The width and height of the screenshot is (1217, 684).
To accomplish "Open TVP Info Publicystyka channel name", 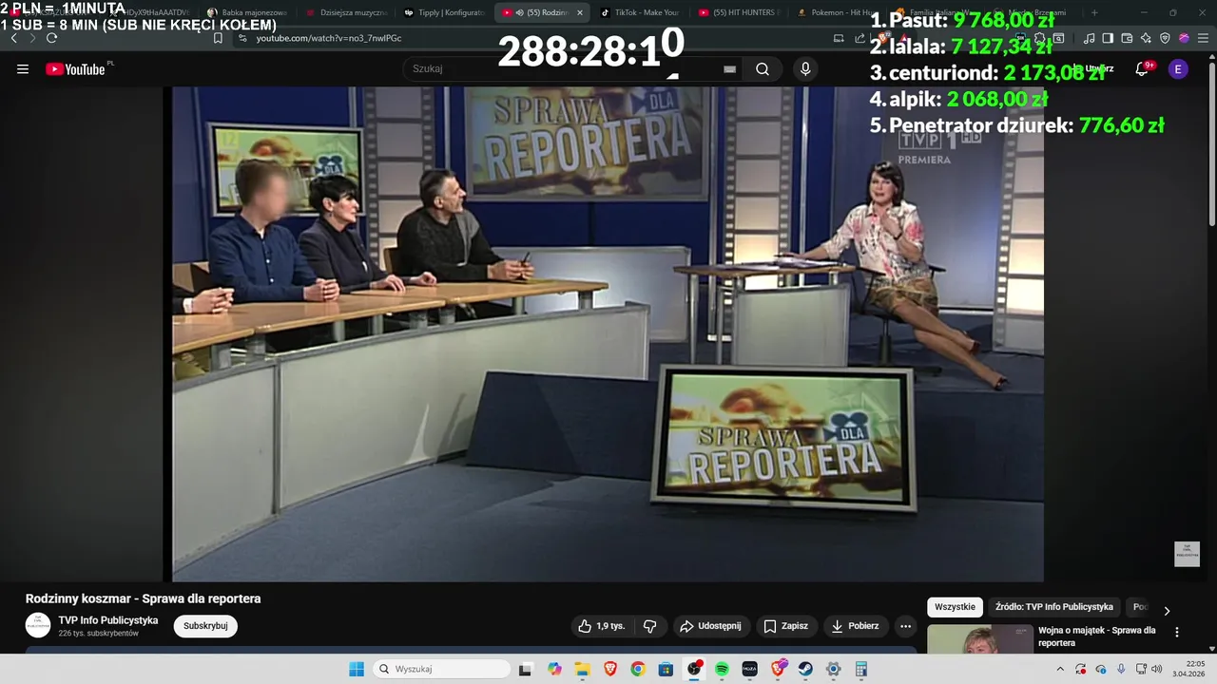I will pyautogui.click(x=108, y=620).
